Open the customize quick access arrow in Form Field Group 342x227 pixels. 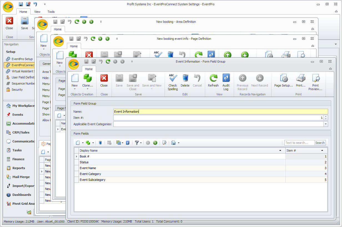[132, 61]
